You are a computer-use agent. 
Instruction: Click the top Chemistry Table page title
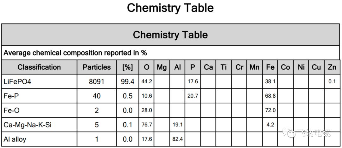(170, 8)
